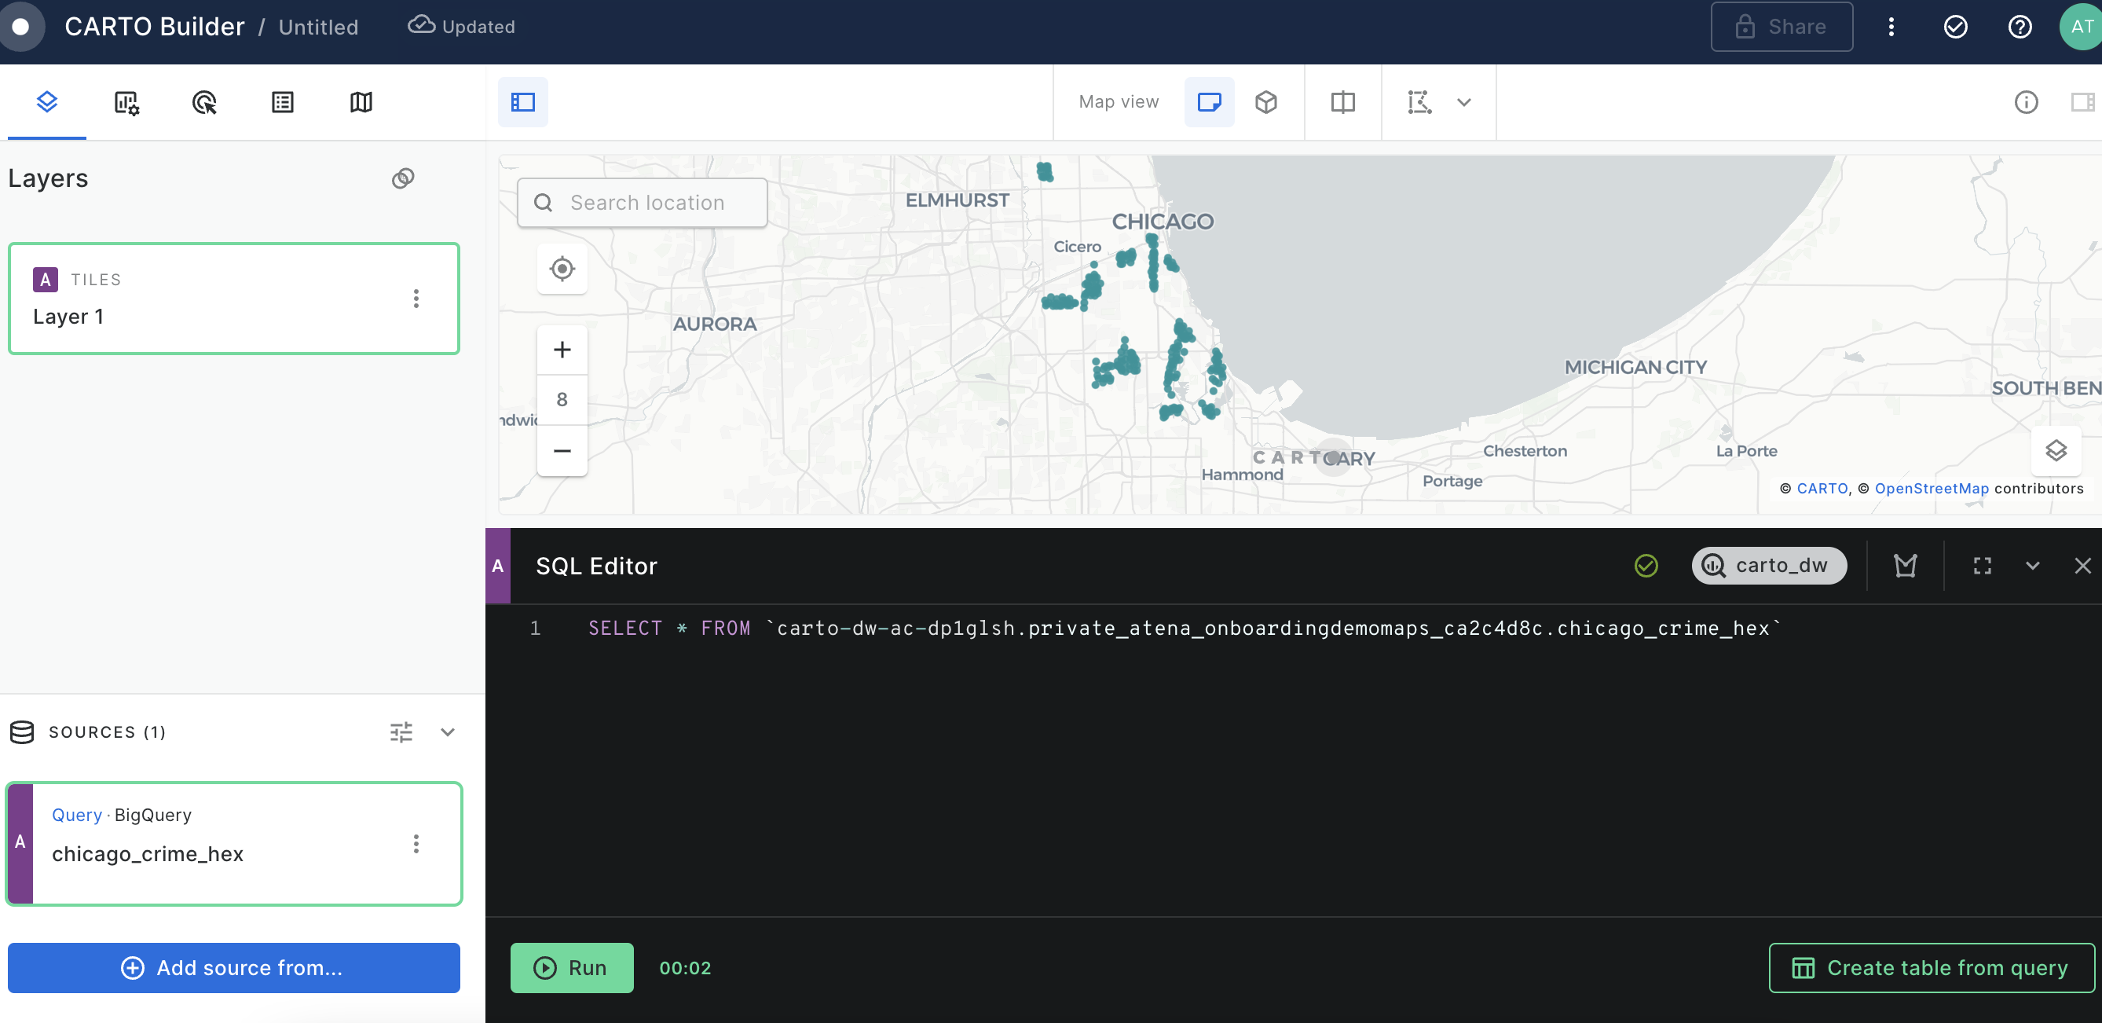Close the SQL Editor

[2082, 565]
